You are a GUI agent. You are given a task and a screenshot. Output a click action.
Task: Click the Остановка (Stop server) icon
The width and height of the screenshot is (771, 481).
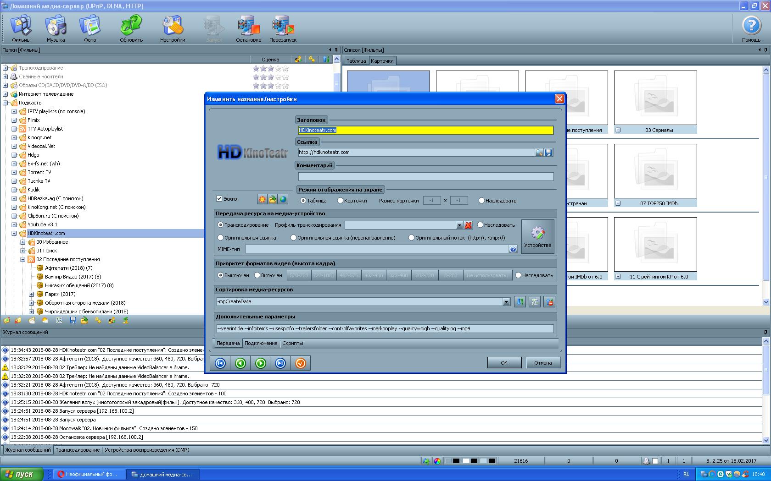pyautogui.click(x=248, y=27)
